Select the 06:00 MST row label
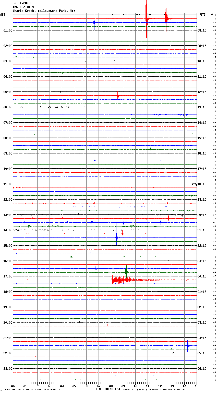Screen dimensions: 217x393 tap(8, 107)
